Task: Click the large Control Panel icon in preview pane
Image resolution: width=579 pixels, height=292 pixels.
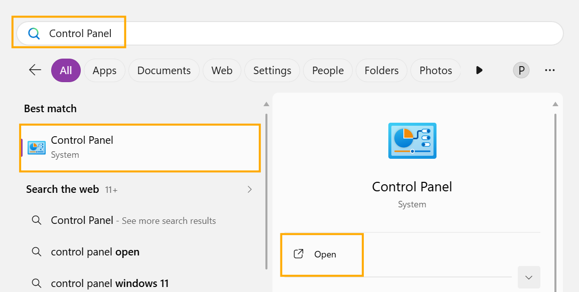Action: click(412, 141)
